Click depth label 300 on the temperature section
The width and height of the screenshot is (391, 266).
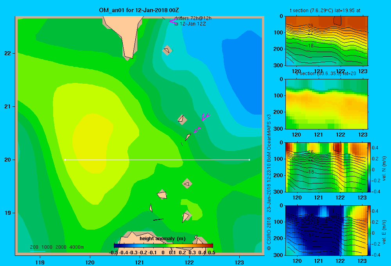tap(278, 65)
